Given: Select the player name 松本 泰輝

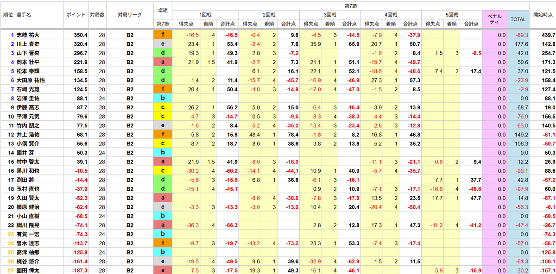Looking at the screenshot, I should (28, 71).
